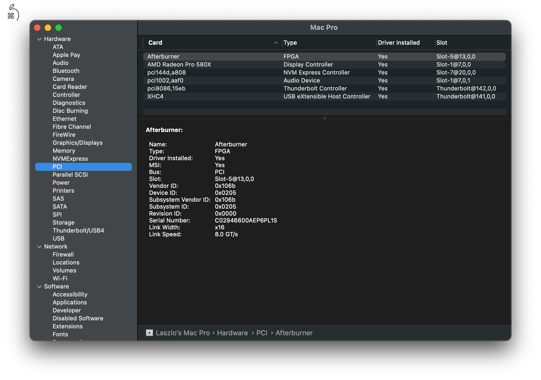Click the Mac Pro computer icon in path bar

pyautogui.click(x=149, y=333)
